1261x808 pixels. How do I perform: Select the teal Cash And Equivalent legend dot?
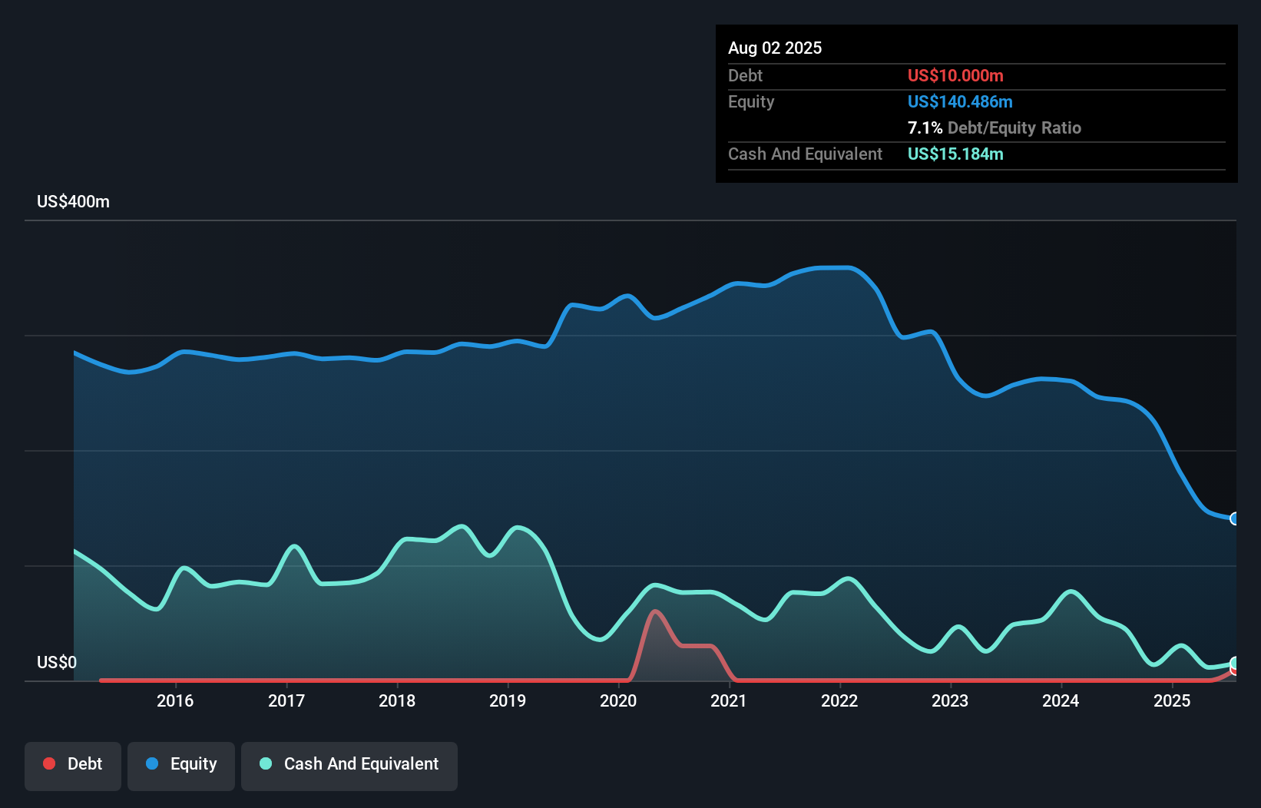click(264, 763)
